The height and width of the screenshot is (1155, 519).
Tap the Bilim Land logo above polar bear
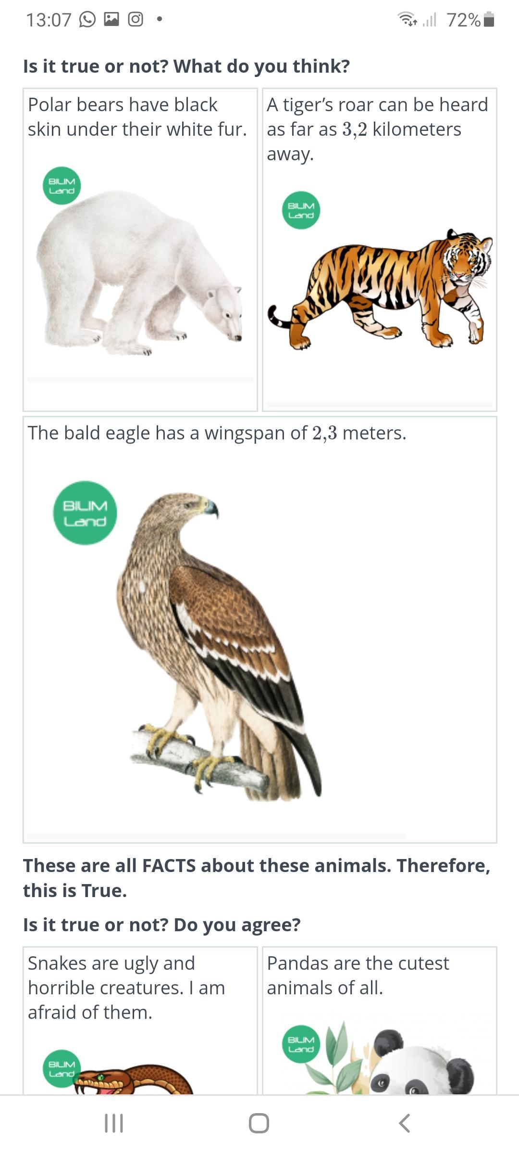tap(62, 186)
